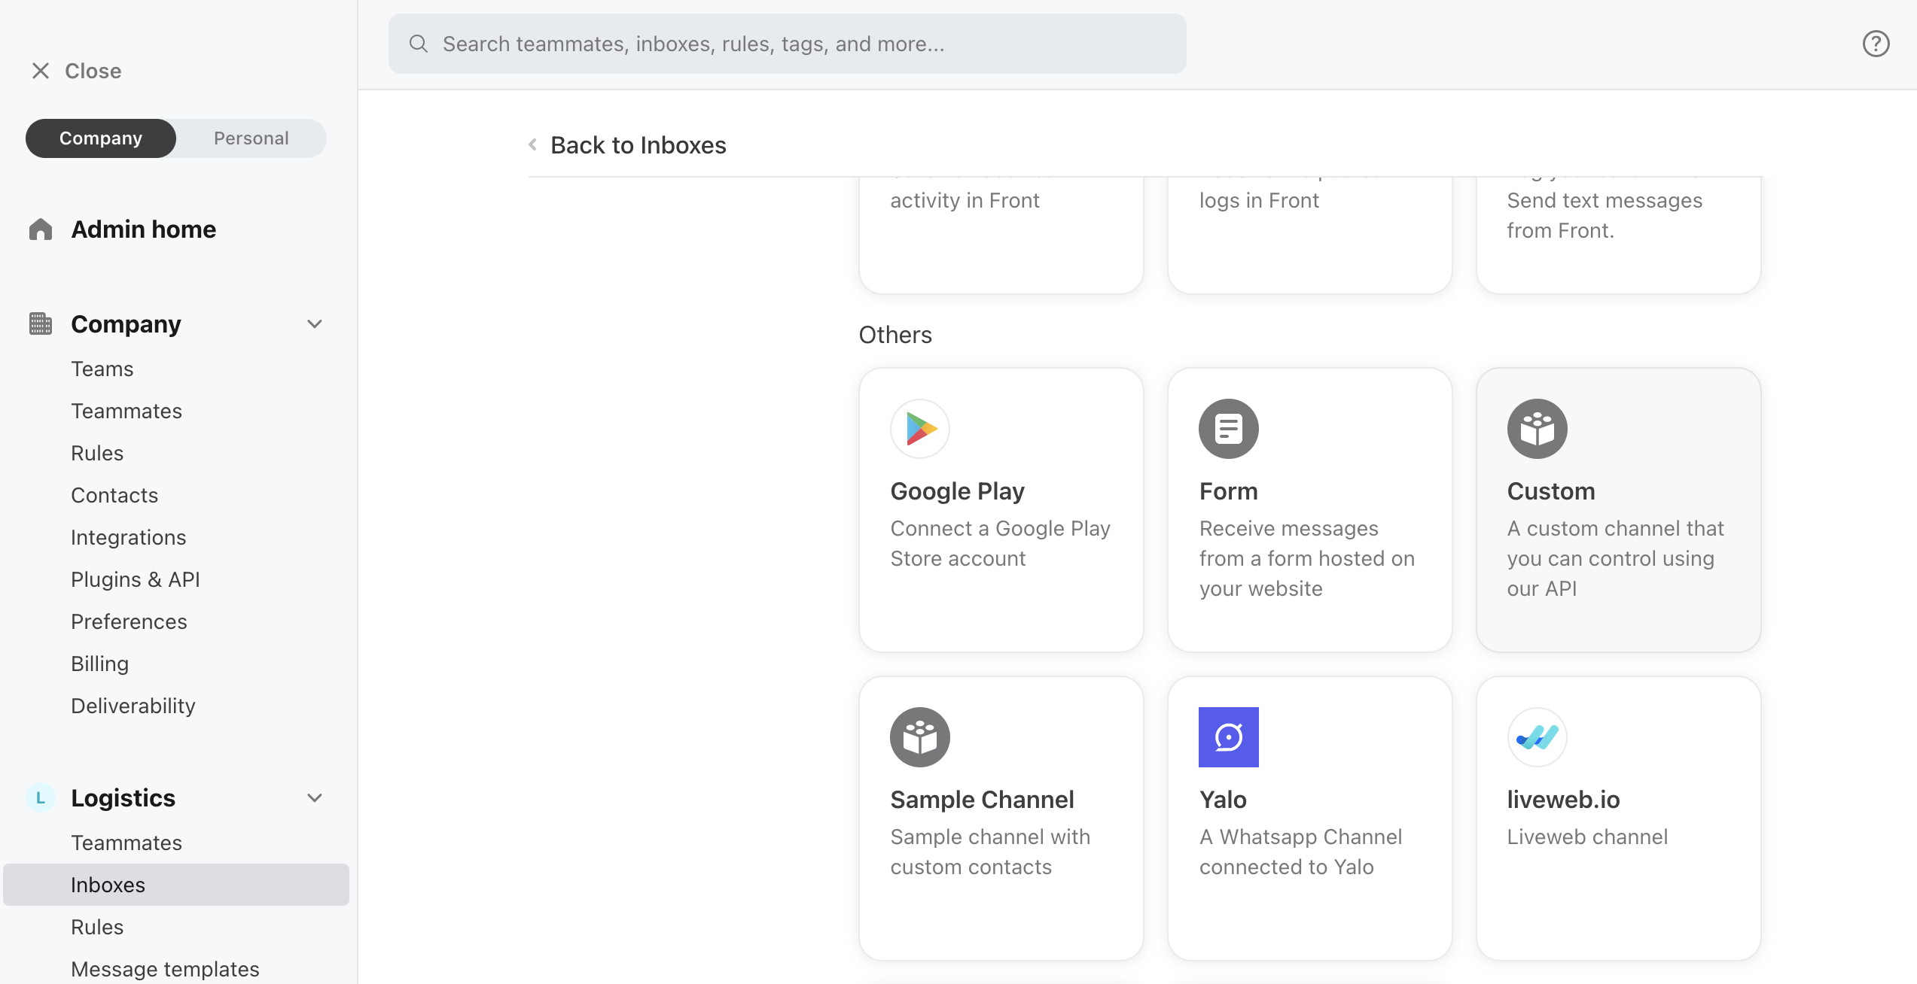Switch to Personal settings toggle

click(x=251, y=138)
